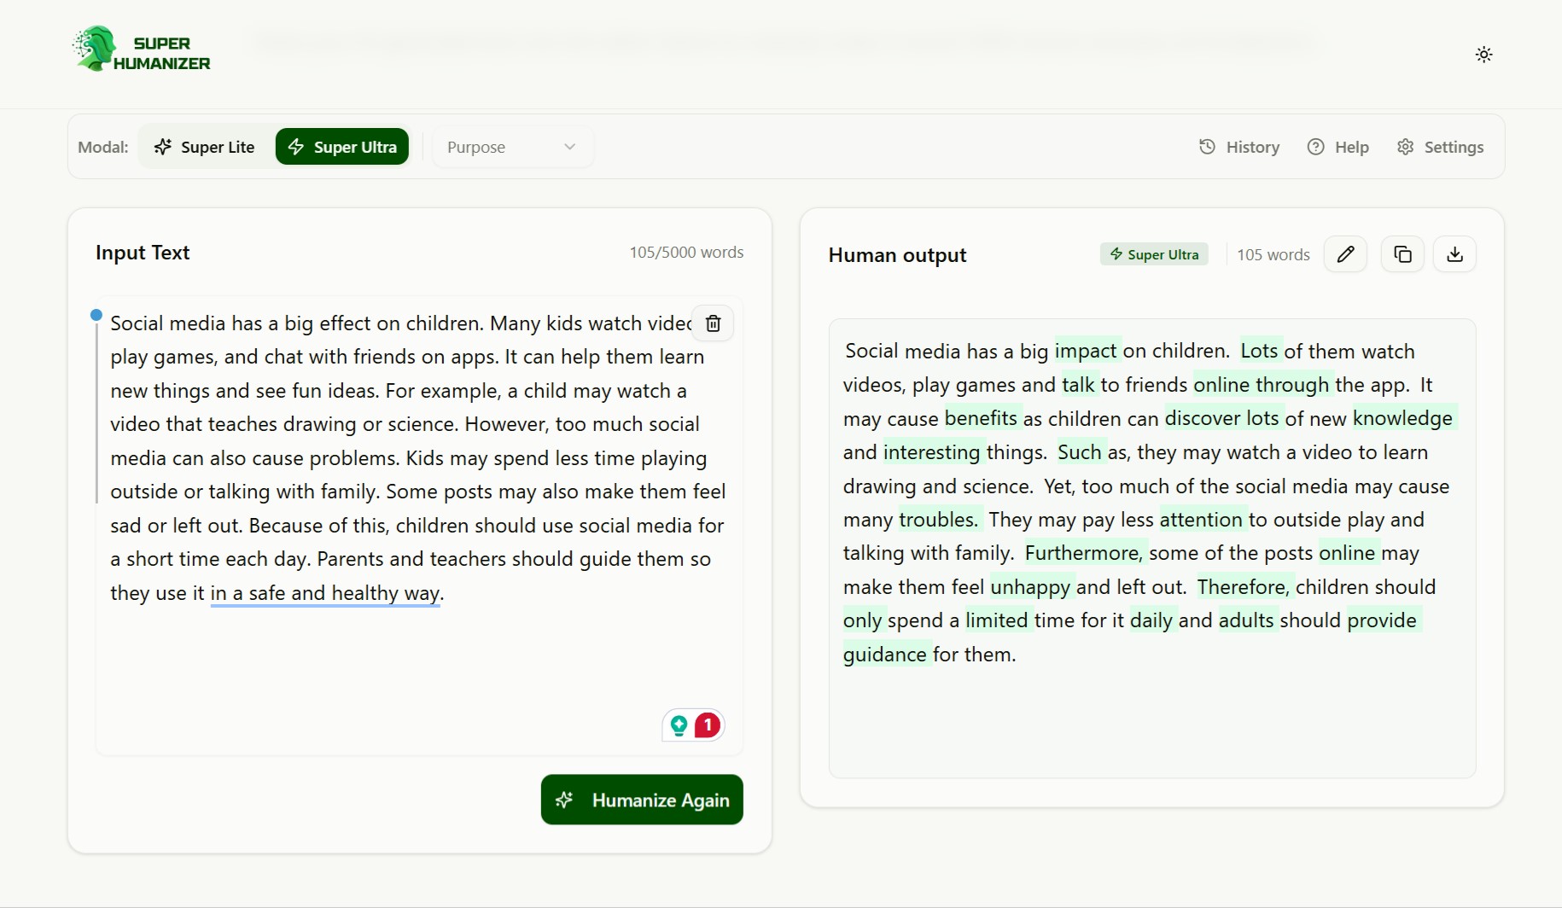This screenshot has width=1562, height=908.
Task: Click the green lightbulb suggestion icon
Action: point(679,725)
